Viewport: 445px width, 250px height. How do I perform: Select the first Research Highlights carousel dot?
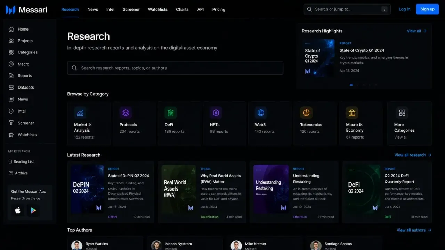[351, 85]
